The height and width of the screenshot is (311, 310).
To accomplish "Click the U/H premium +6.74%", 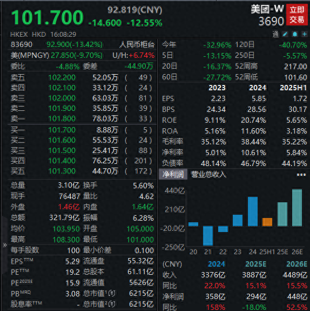I will 133,55.
